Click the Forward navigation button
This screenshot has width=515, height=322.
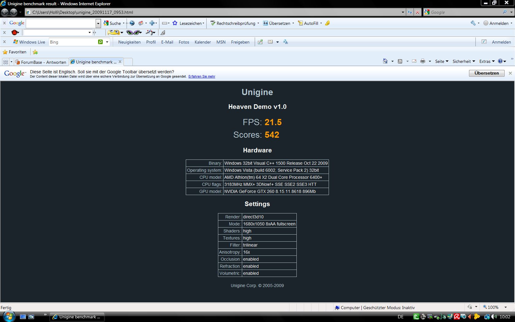pos(13,12)
